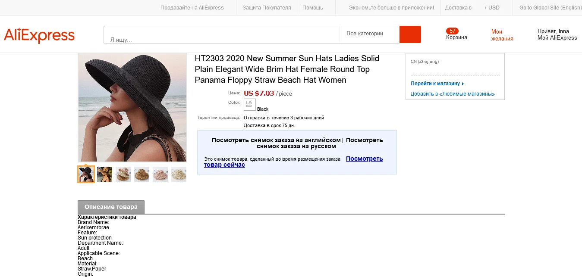Select the last white hat thumbnail
This screenshot has height=277, width=582.
coord(179,174)
